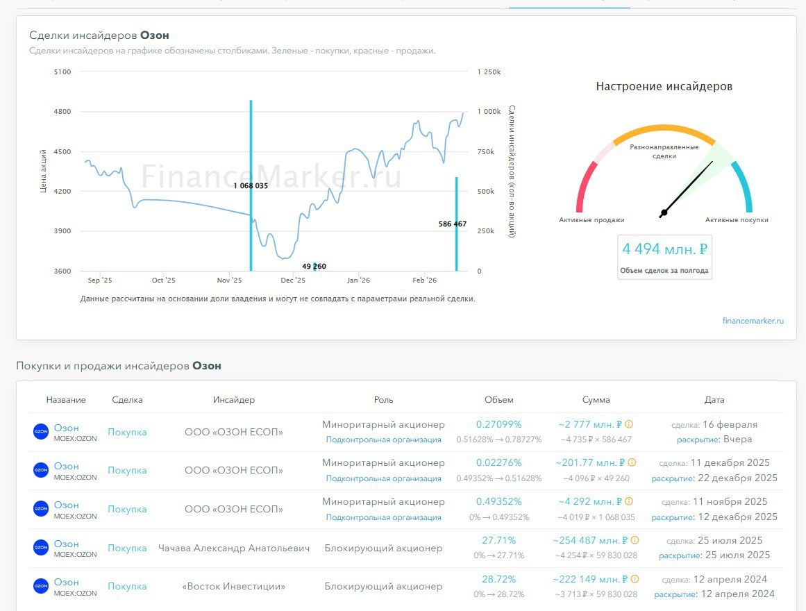The width and height of the screenshot is (806, 611).
Task: Click Сумма column header
Action: [596, 400]
